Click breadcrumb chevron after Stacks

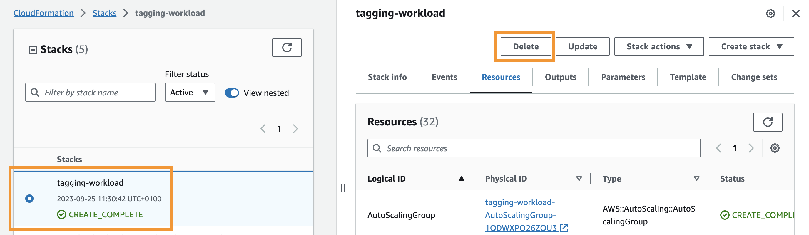126,13
